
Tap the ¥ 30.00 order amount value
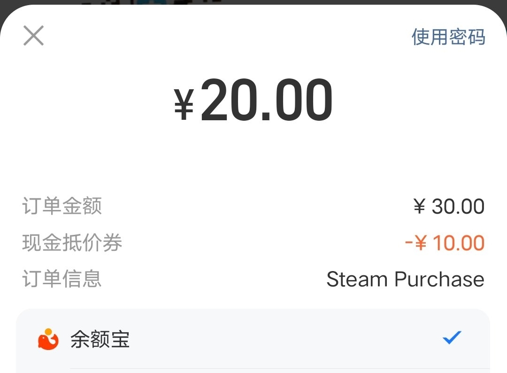449,207
